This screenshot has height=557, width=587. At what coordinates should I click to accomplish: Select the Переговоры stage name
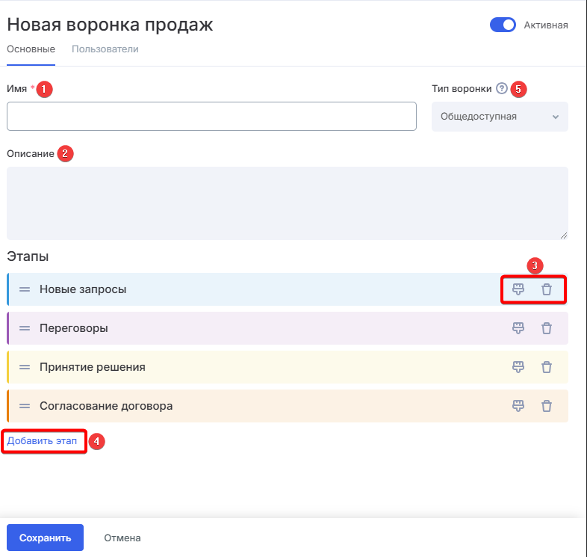[74, 328]
